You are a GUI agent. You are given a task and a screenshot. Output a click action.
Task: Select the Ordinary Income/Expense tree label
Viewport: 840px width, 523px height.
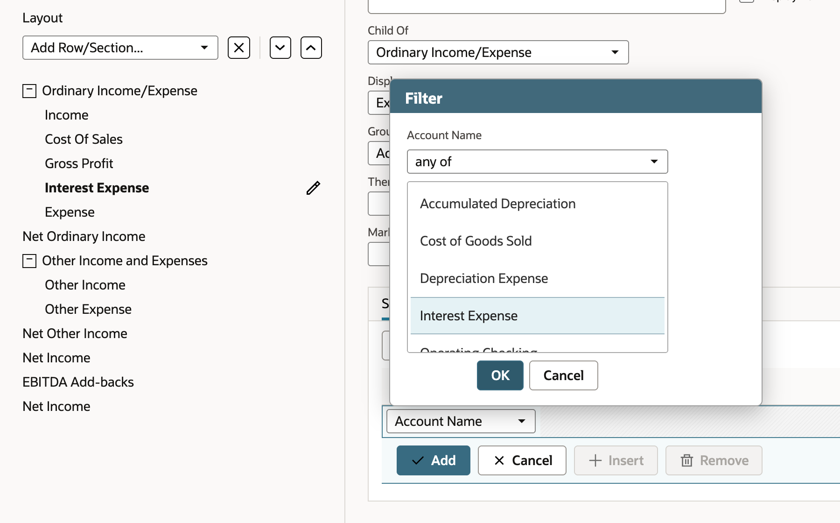[119, 91]
